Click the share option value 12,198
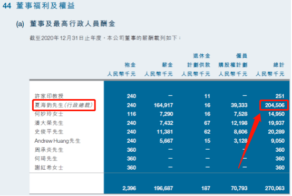This screenshot has height=196, width=292. coord(239,123)
